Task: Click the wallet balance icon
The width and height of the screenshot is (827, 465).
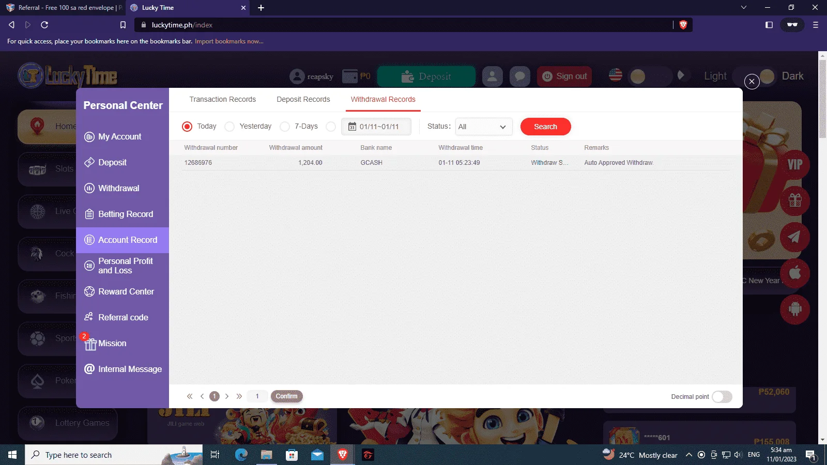Action: (x=350, y=76)
